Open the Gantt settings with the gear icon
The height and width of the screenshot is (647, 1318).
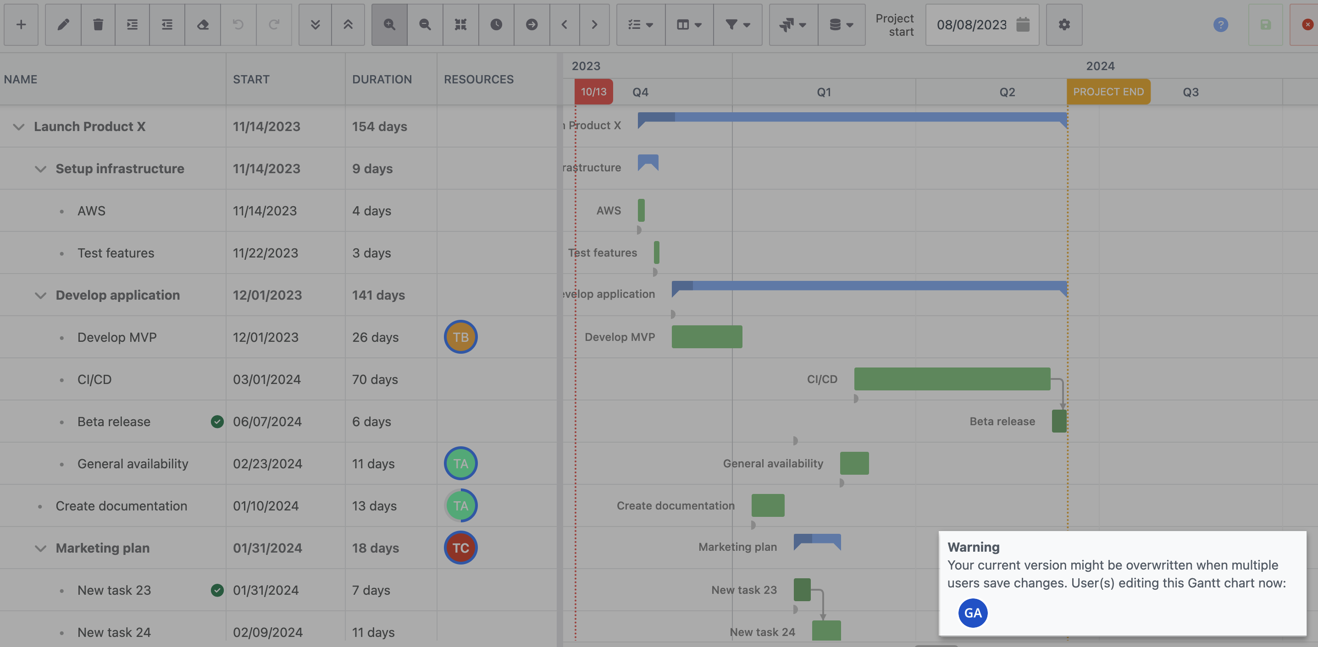point(1064,24)
